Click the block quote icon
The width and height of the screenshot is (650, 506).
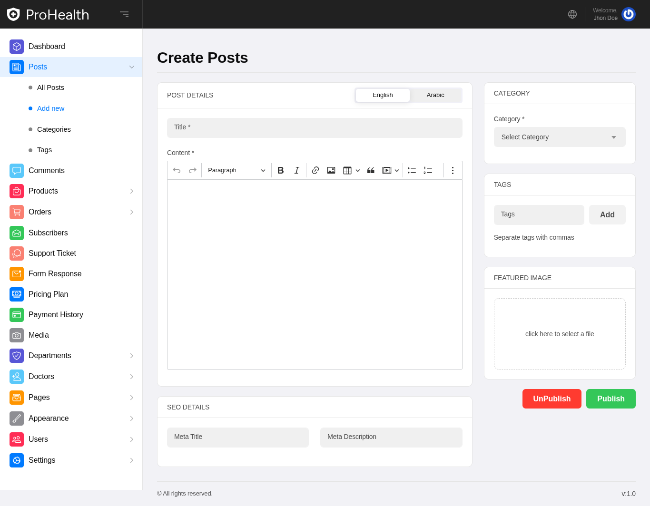pos(371,170)
